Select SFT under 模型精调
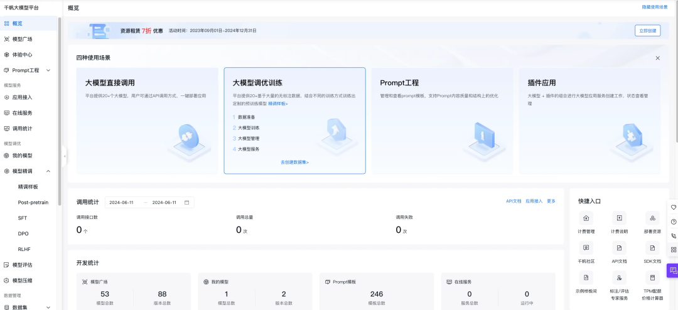Viewport: 678px width, 310px height. click(x=23, y=218)
